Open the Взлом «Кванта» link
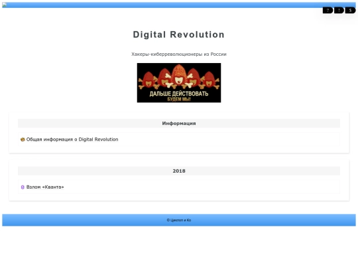This screenshot has height=269, width=358. tap(45, 187)
